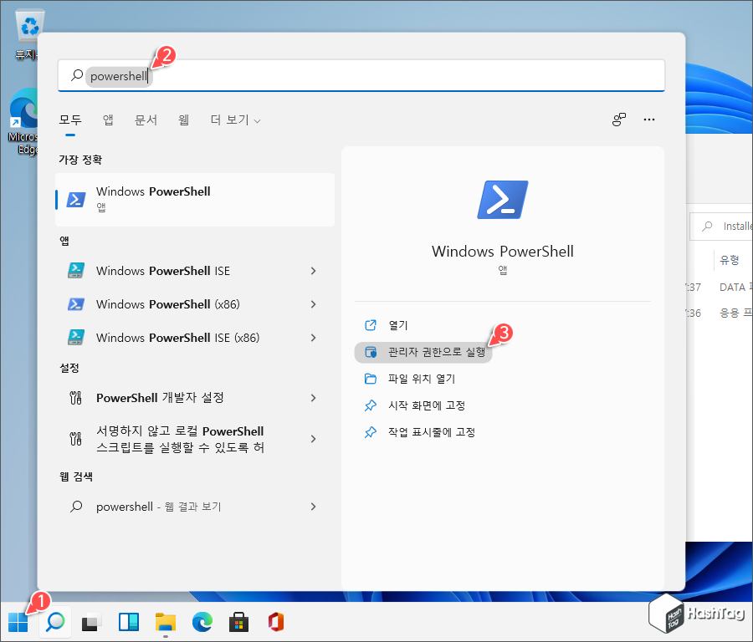Switch to the 웹 tab

[183, 120]
